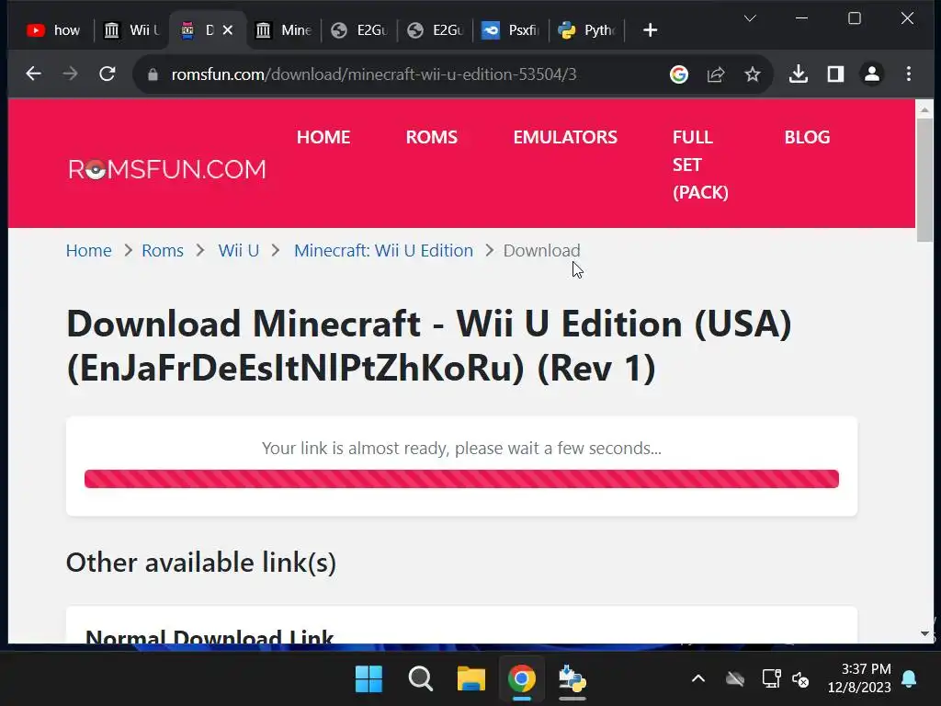Click the ROMSFUN.COM logo
Viewport: 941px width, 706px height.
click(x=167, y=169)
